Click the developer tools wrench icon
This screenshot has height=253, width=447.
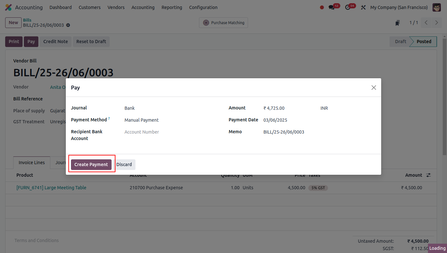click(x=363, y=7)
